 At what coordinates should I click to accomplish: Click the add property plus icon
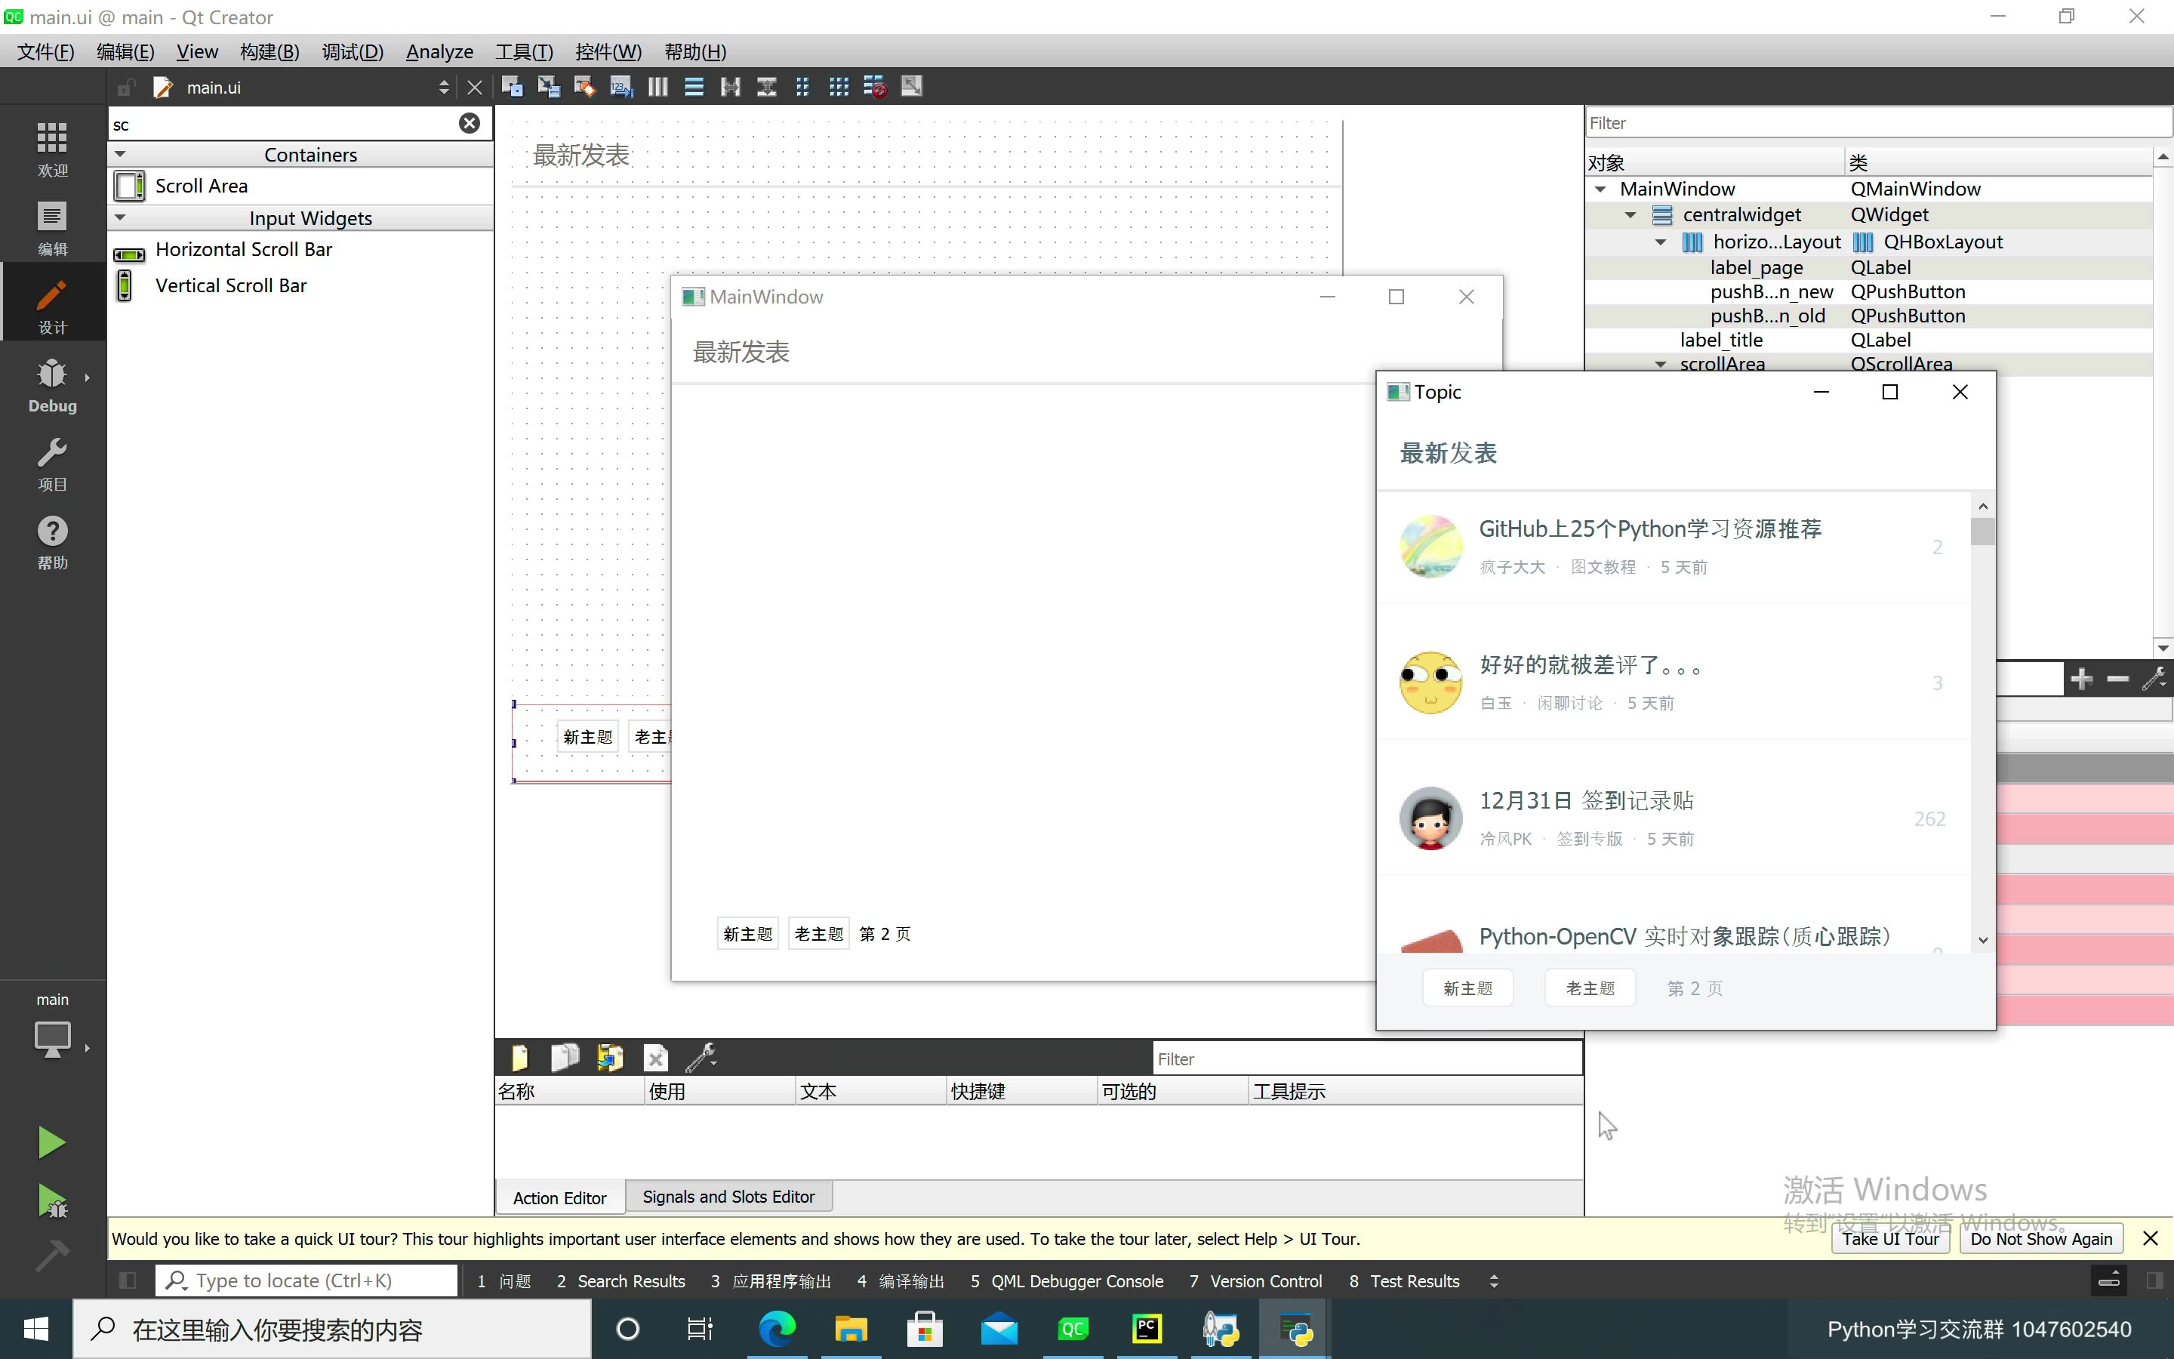pos(2081,679)
